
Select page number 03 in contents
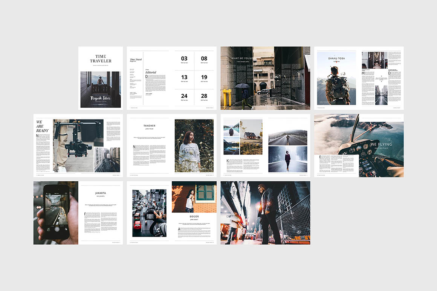click(x=184, y=58)
